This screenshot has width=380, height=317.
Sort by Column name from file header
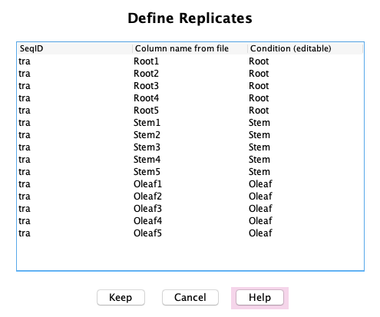pyautogui.click(x=190, y=48)
